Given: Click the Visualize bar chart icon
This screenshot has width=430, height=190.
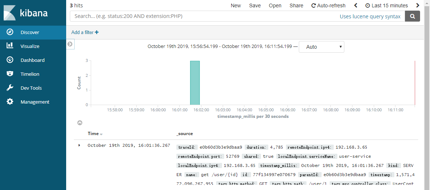Looking at the screenshot, I should (10, 46).
